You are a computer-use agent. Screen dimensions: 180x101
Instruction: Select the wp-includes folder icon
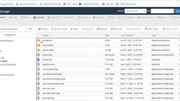(39, 50)
